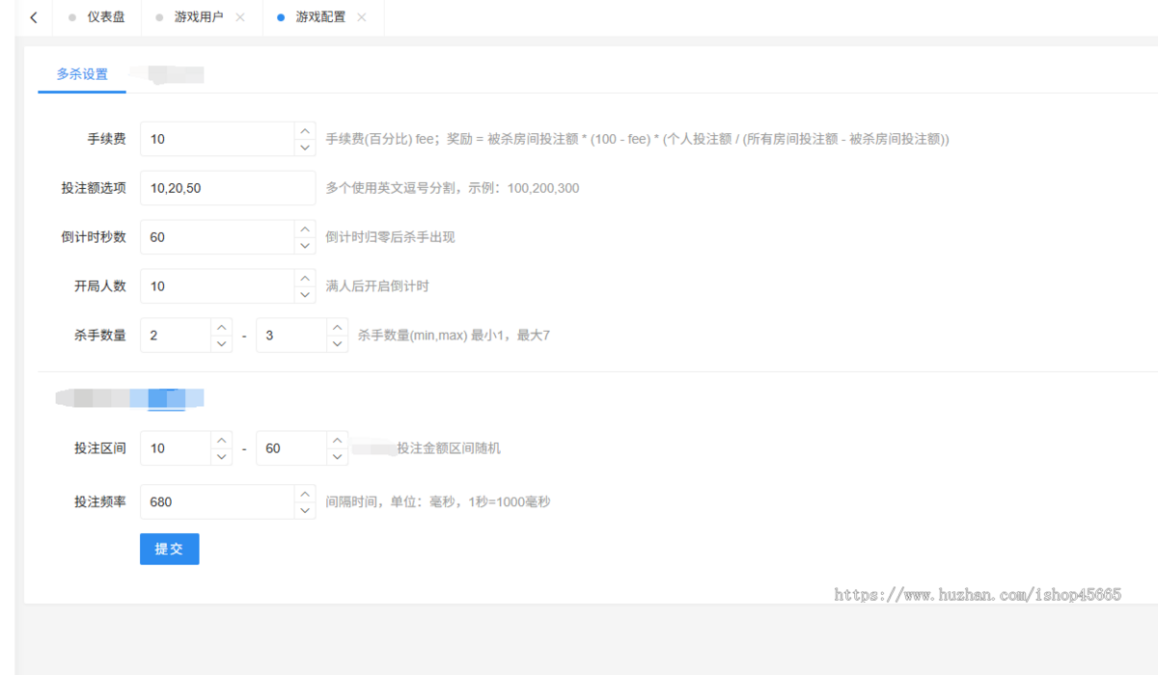Click the 手续费 field label
Viewport: 1158px width, 675px height.
pos(106,139)
